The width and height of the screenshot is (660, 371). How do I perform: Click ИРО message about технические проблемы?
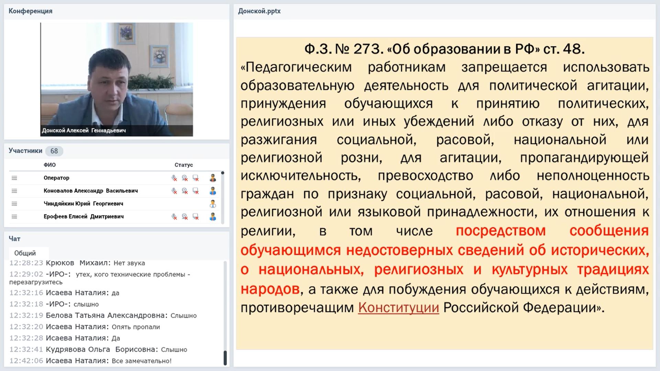pyautogui.click(x=100, y=278)
